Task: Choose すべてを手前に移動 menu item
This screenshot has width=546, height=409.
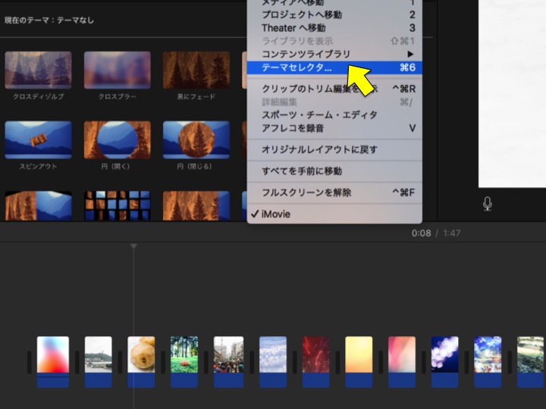Action: [334, 171]
